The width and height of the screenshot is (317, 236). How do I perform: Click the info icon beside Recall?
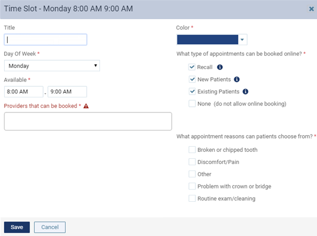pyautogui.click(x=220, y=67)
